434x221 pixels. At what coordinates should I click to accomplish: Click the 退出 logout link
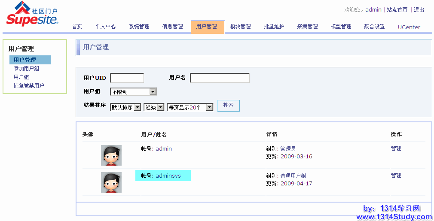tap(419, 10)
